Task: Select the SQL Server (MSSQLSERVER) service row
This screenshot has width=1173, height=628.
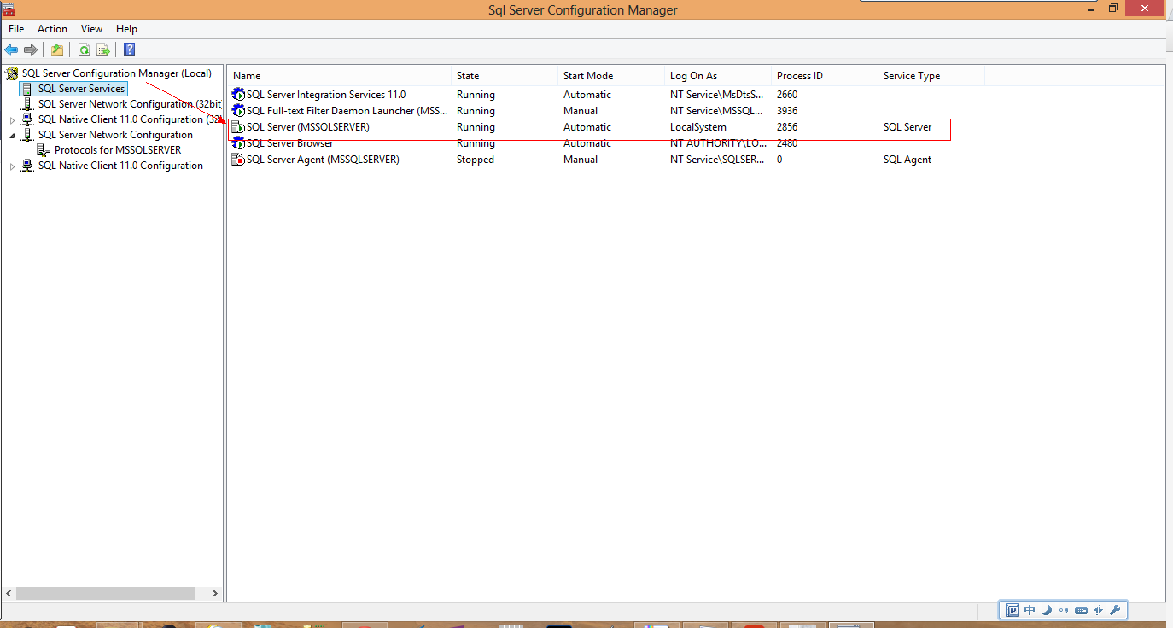Action: [589, 127]
